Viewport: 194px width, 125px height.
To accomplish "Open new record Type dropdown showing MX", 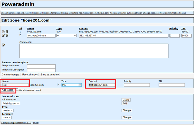I will pos(72,85).
